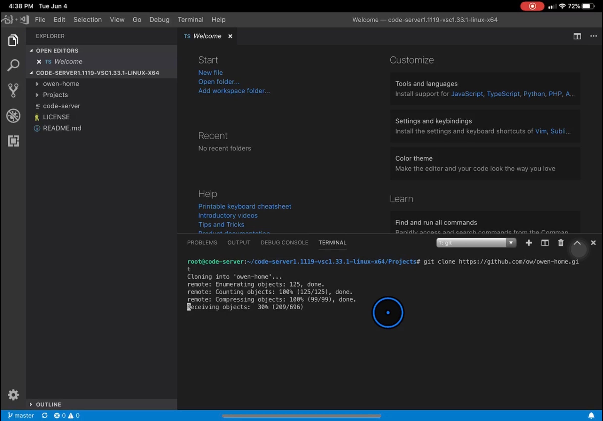603x421 pixels.
Task: Click the receiving objects progress indicator
Action: click(x=246, y=306)
